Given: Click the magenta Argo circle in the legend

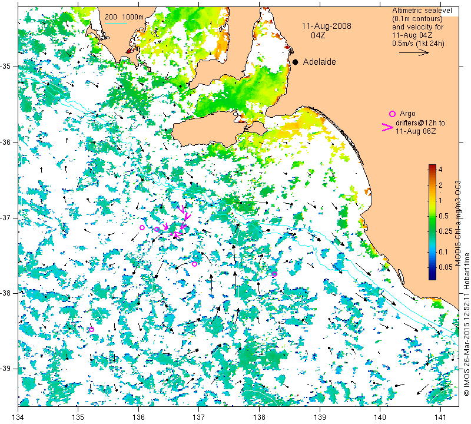Looking at the screenshot, I should tap(392, 114).
